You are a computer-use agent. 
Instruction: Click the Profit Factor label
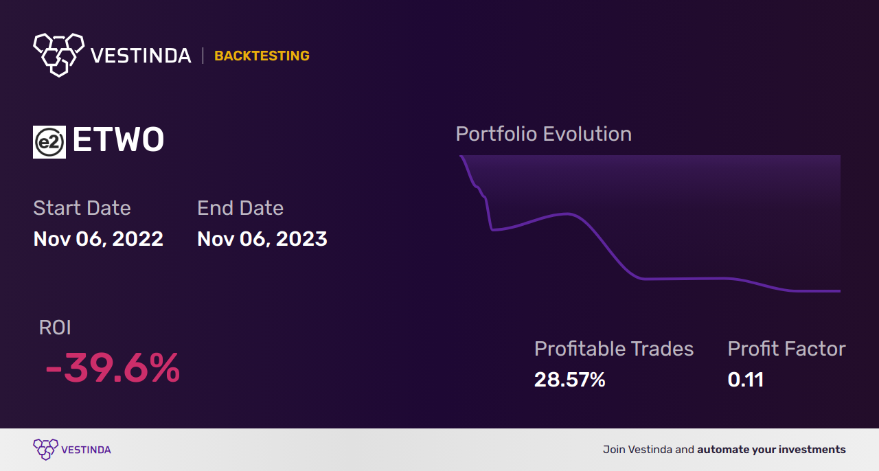click(x=786, y=349)
